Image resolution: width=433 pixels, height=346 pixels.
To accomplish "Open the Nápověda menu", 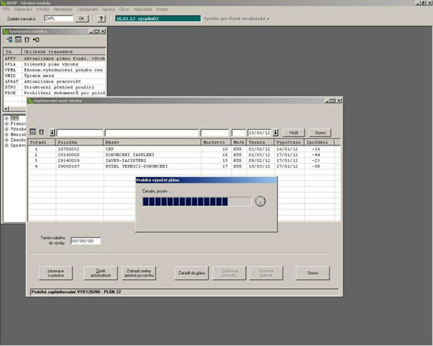I will point(143,9).
